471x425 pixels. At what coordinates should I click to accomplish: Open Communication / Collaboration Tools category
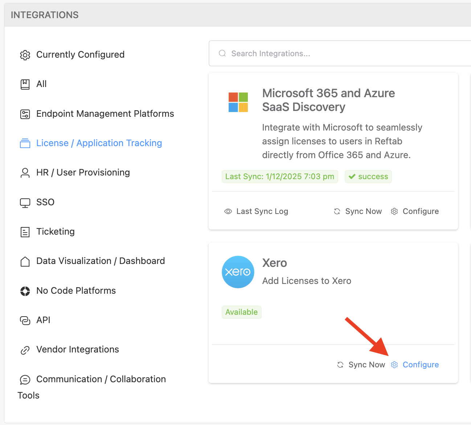tap(101, 379)
